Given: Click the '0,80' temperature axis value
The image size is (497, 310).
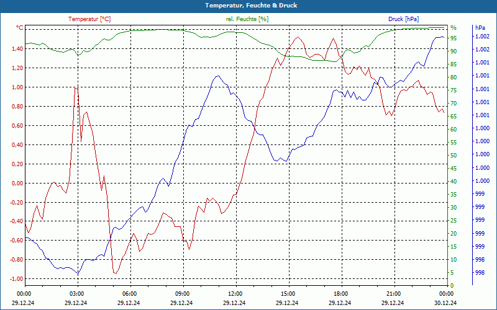Looking at the screenshot, I should click(x=17, y=107).
